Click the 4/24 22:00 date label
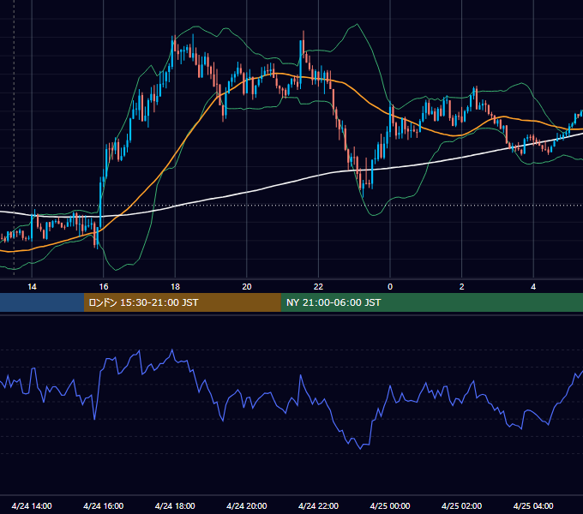Viewport: 583px width, 514px height. (318, 505)
